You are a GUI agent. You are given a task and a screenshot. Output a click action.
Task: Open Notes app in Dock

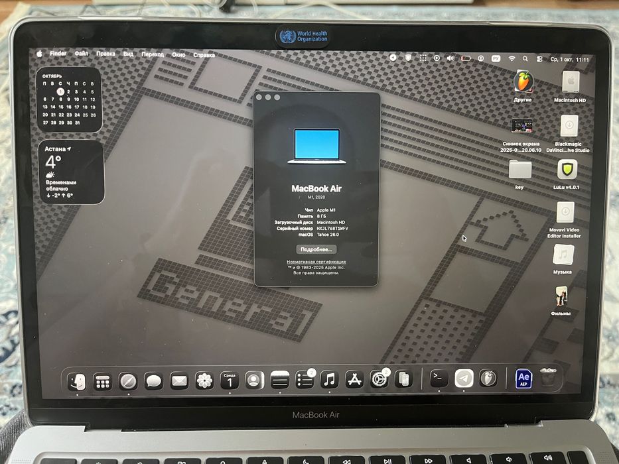click(x=280, y=380)
